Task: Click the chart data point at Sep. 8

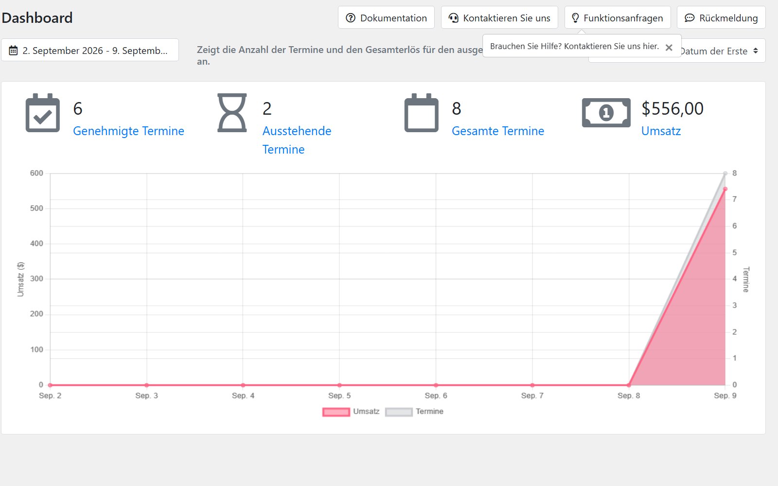Action: [x=629, y=385]
